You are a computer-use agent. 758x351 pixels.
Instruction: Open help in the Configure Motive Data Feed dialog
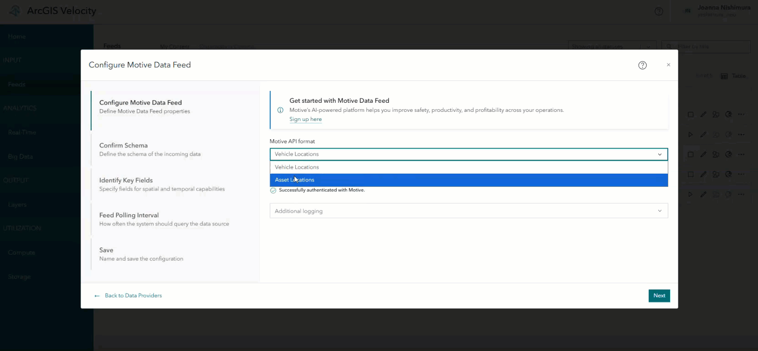coord(642,65)
